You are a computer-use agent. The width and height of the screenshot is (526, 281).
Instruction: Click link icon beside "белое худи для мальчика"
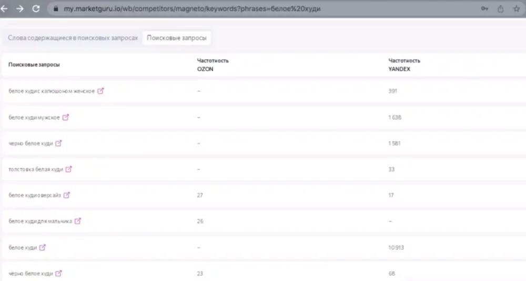tap(77, 221)
